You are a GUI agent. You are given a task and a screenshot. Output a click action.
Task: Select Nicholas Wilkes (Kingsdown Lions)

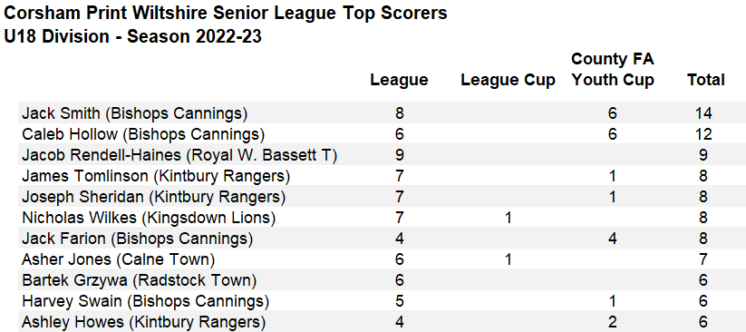tap(149, 218)
